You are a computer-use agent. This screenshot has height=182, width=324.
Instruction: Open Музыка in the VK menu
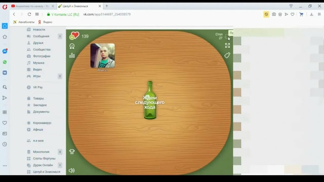coord(38,63)
